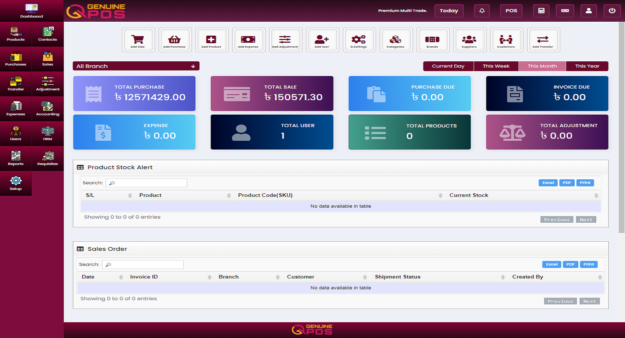The width and height of the screenshot is (625, 338).
Task: Open the Total Purchase card
Action: point(134,94)
